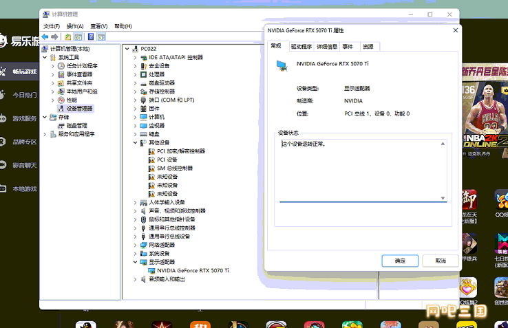Click the large display adapter icon in properties dialog
The height and width of the screenshot is (328, 508).
coord(282,66)
